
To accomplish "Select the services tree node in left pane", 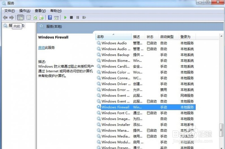I will coord(14,26).
